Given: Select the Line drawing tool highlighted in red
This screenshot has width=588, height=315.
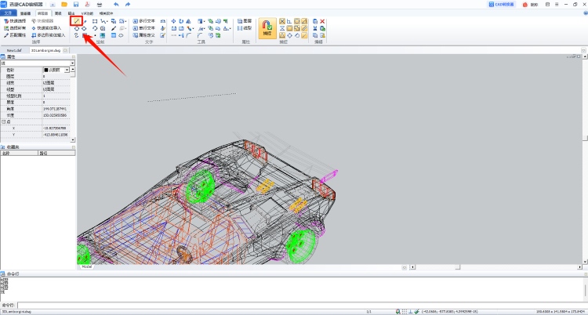Looking at the screenshot, I should [x=76, y=20].
